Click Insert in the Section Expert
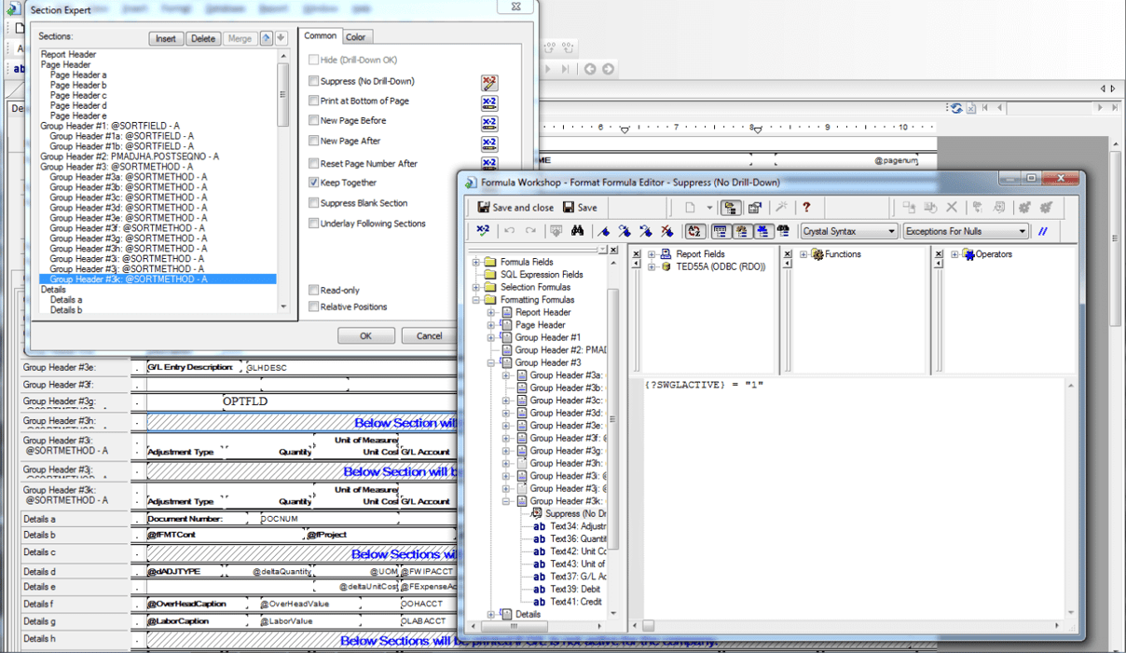 coord(166,38)
